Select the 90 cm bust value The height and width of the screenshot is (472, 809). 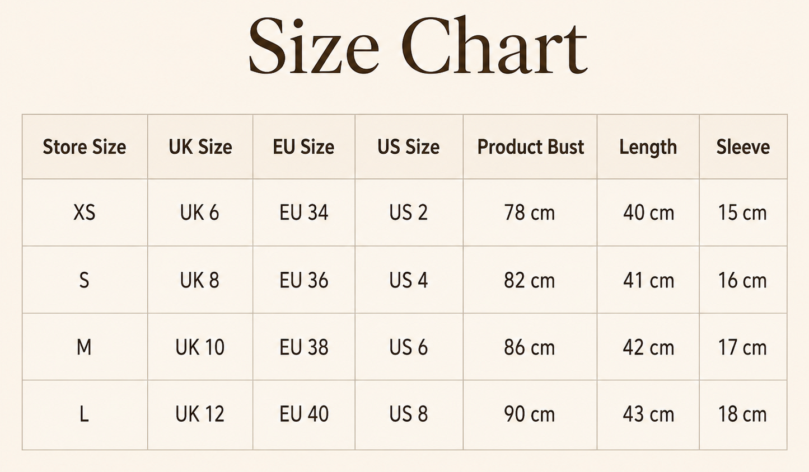(529, 414)
